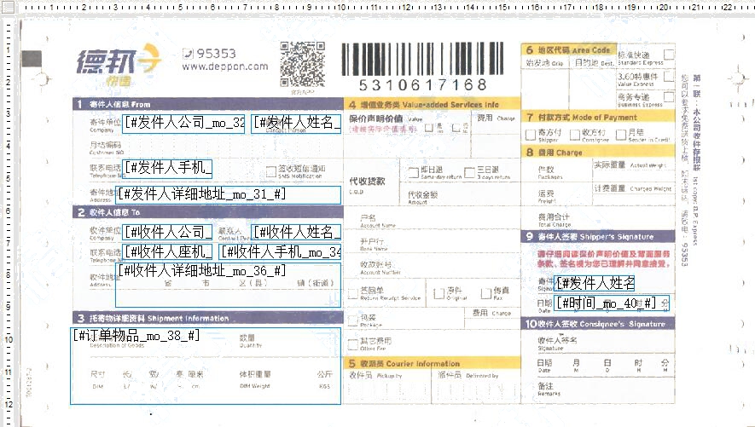This screenshot has height=427, width=755.
Task: Select the 收件人手机_mo_34 recipient mobile field
Action: tap(280, 251)
